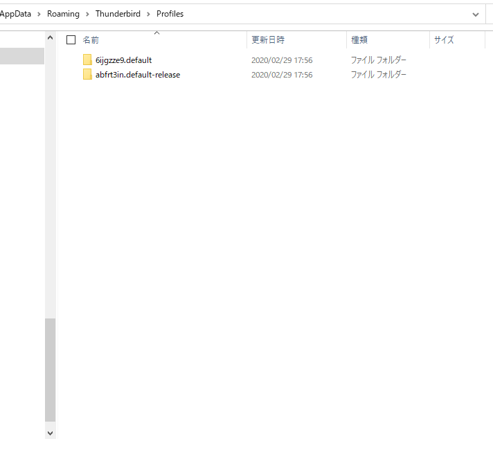
Task: Click the navigation pane scroll-down arrow
Action: 50,432
